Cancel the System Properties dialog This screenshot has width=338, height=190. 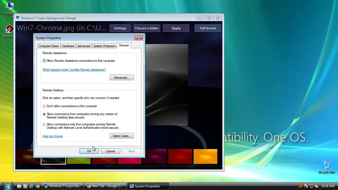click(110, 151)
